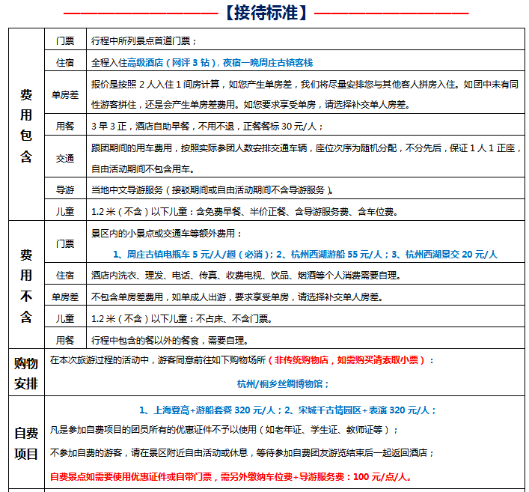Click the 自费项目 section header cell
529x492 pixels.
(x=26, y=443)
